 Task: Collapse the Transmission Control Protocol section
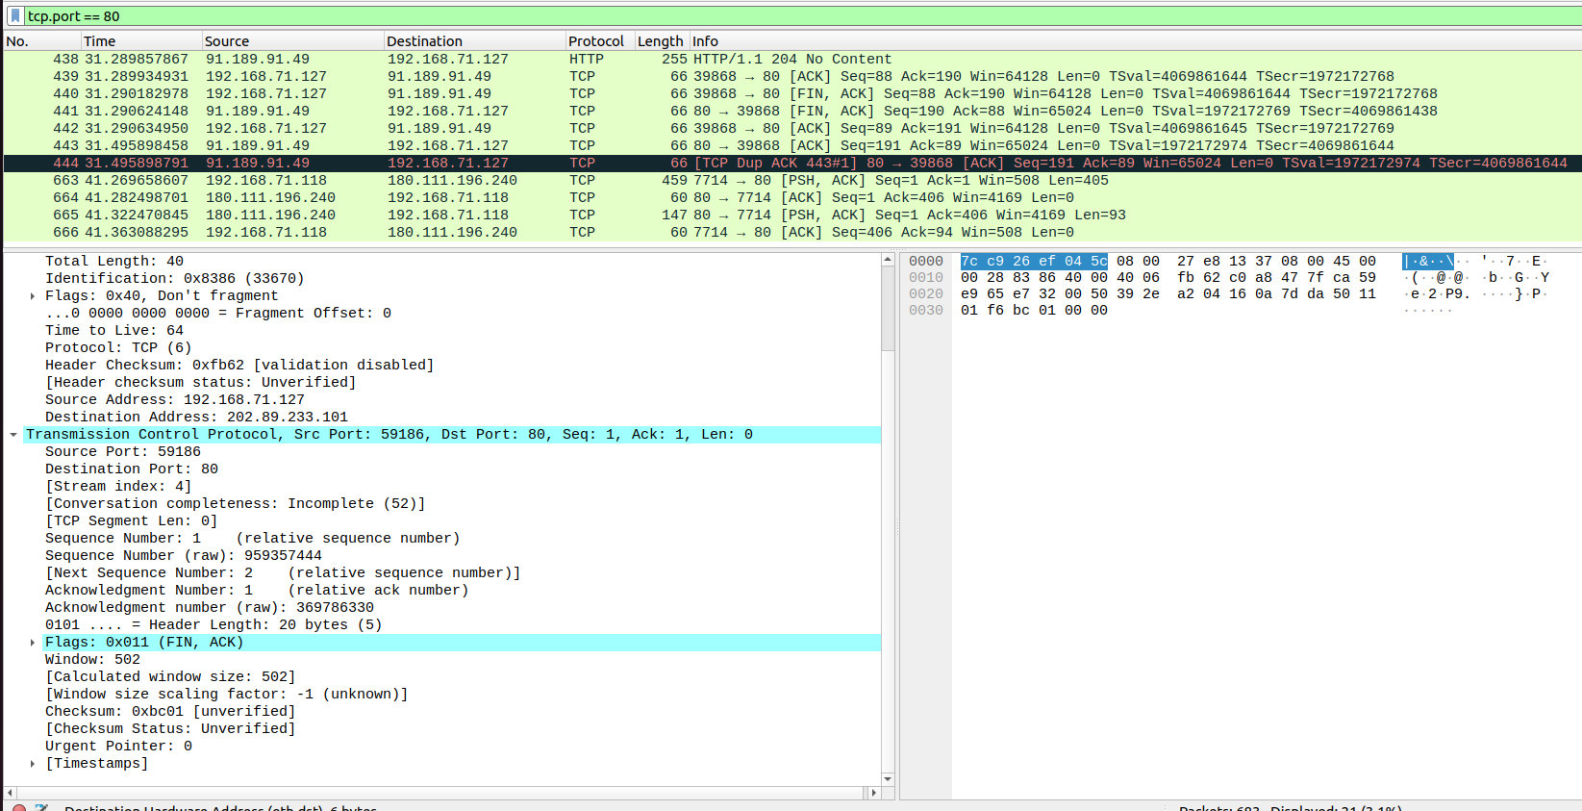pos(13,435)
